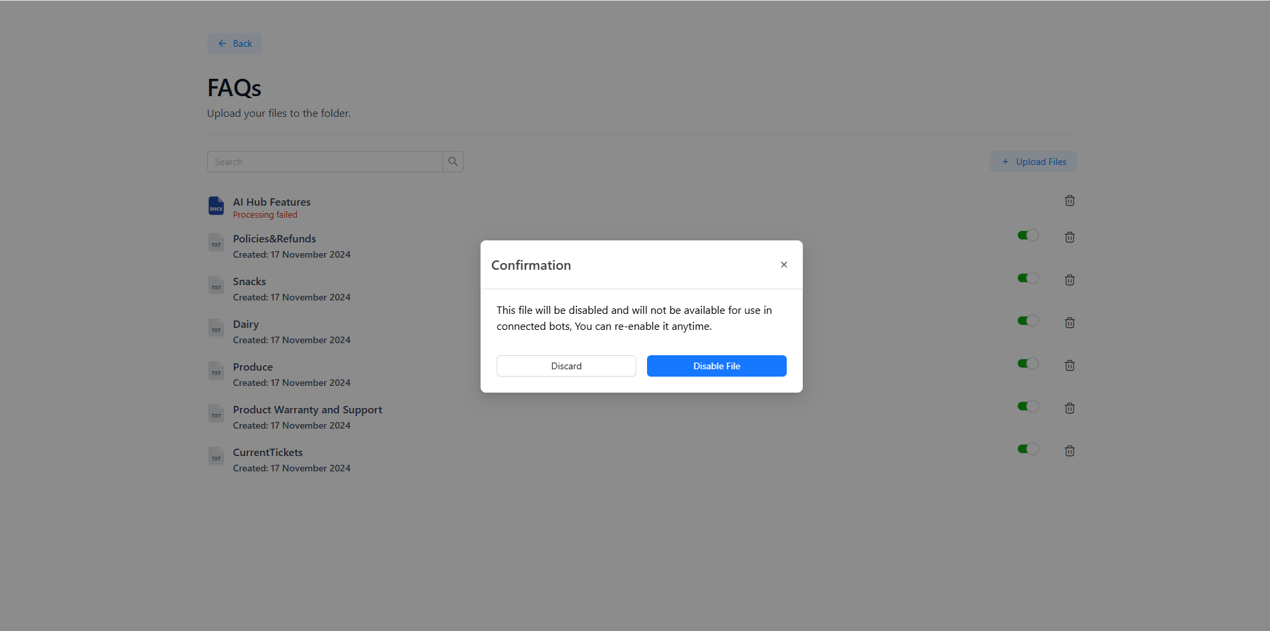Go back using the Back button
Viewport: 1270px width, 631px height.
(x=235, y=43)
